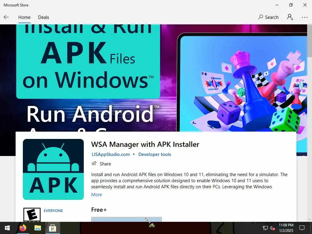Screen dimensions: 312x234
Task: Click the network tray icon
Action: coord(265,228)
